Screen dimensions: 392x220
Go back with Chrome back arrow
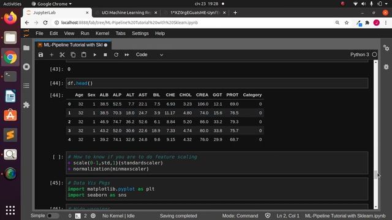(27, 23)
